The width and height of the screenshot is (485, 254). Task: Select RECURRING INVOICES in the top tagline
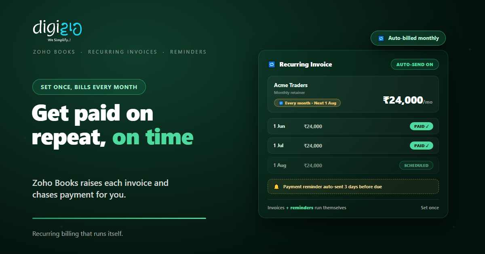click(123, 52)
